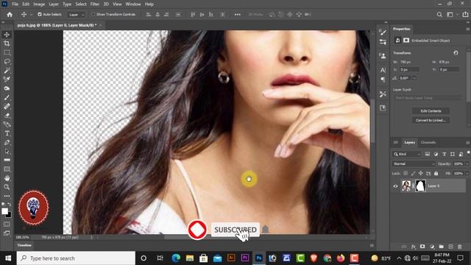Add a layer mask from the Layers panel
471x265 pixels.
[422, 247]
